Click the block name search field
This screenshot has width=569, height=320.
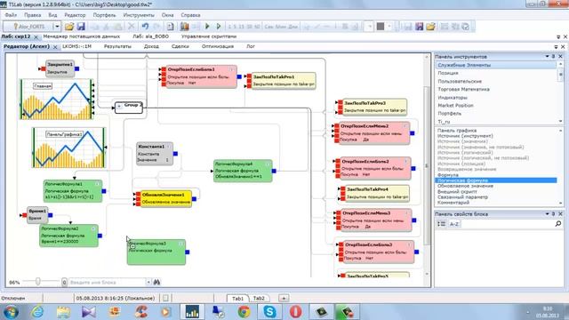pos(107,282)
